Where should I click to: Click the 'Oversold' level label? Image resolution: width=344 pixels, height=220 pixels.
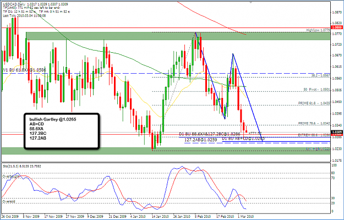click(9, 201)
